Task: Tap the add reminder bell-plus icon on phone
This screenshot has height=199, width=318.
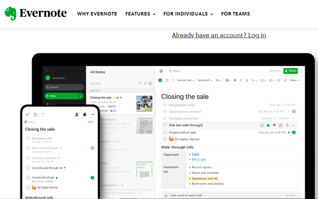Action: click(x=85, y=114)
